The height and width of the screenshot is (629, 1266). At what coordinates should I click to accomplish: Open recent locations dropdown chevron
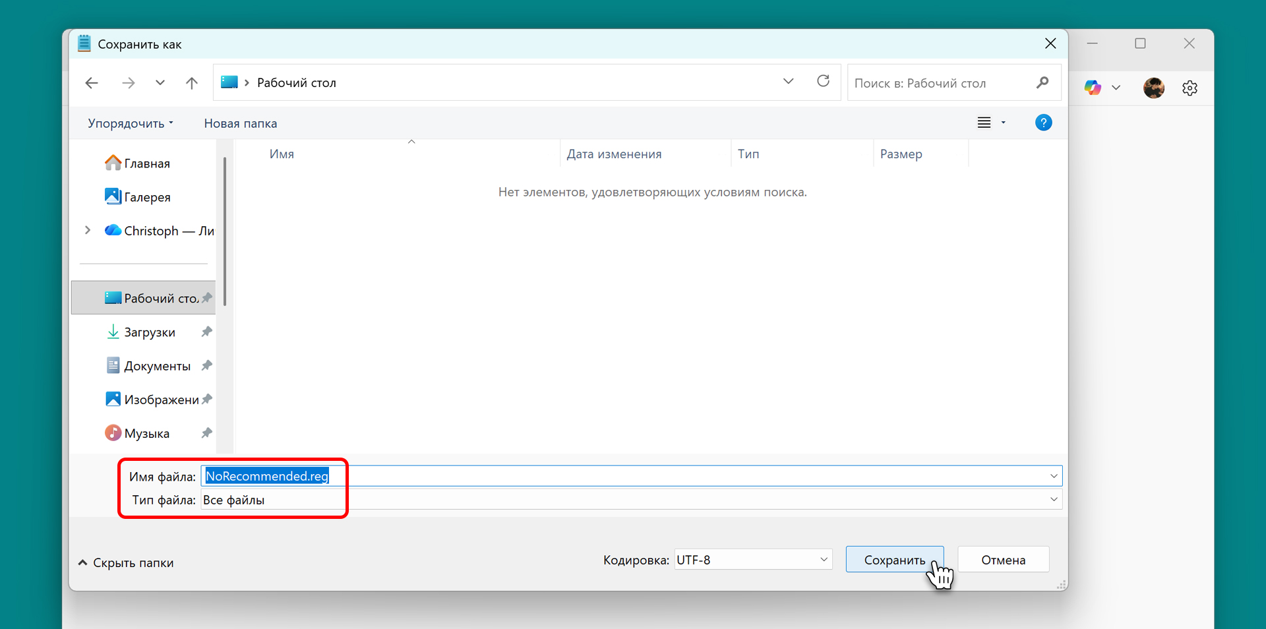click(x=160, y=83)
